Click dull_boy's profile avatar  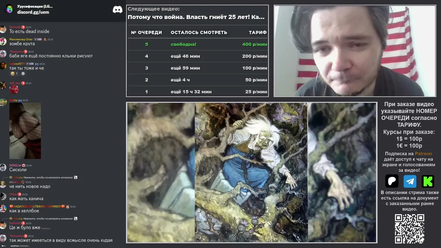point(3,85)
